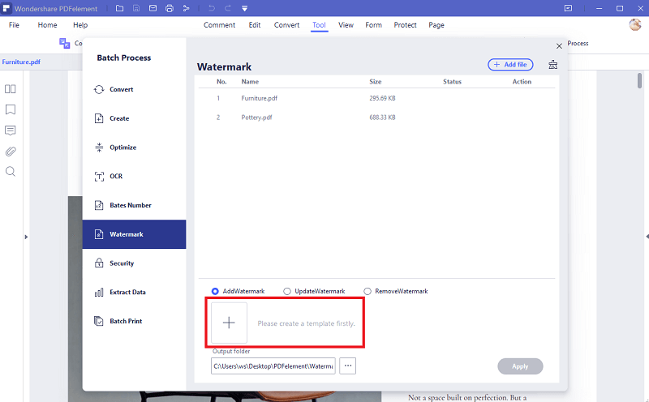Click the Size column header
Screen dimensions: 649x402
376,82
